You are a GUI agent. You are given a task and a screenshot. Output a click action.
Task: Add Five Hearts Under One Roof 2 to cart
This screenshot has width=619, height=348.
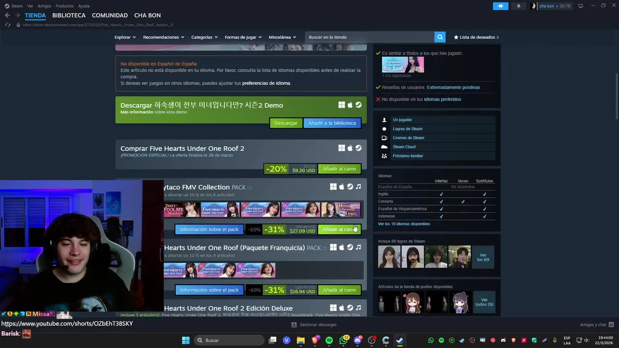pos(339,169)
